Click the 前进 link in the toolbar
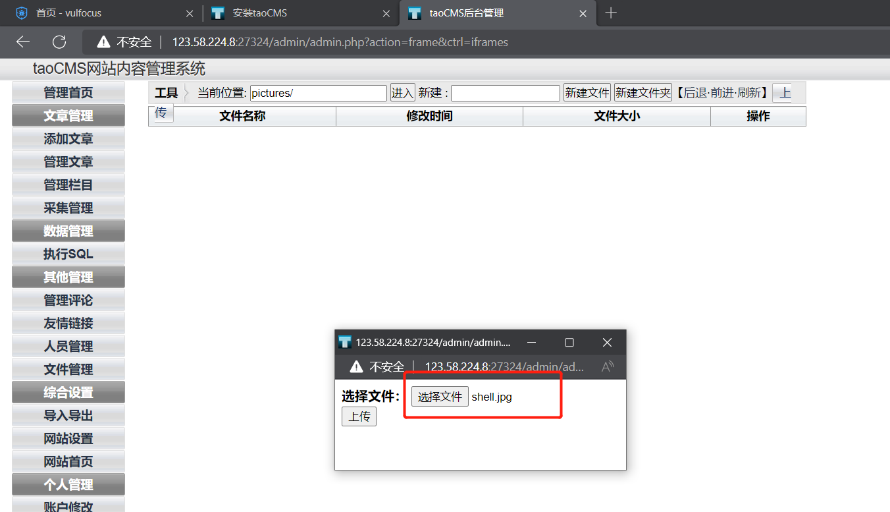Viewport: 890px width, 512px height. pyautogui.click(x=723, y=93)
